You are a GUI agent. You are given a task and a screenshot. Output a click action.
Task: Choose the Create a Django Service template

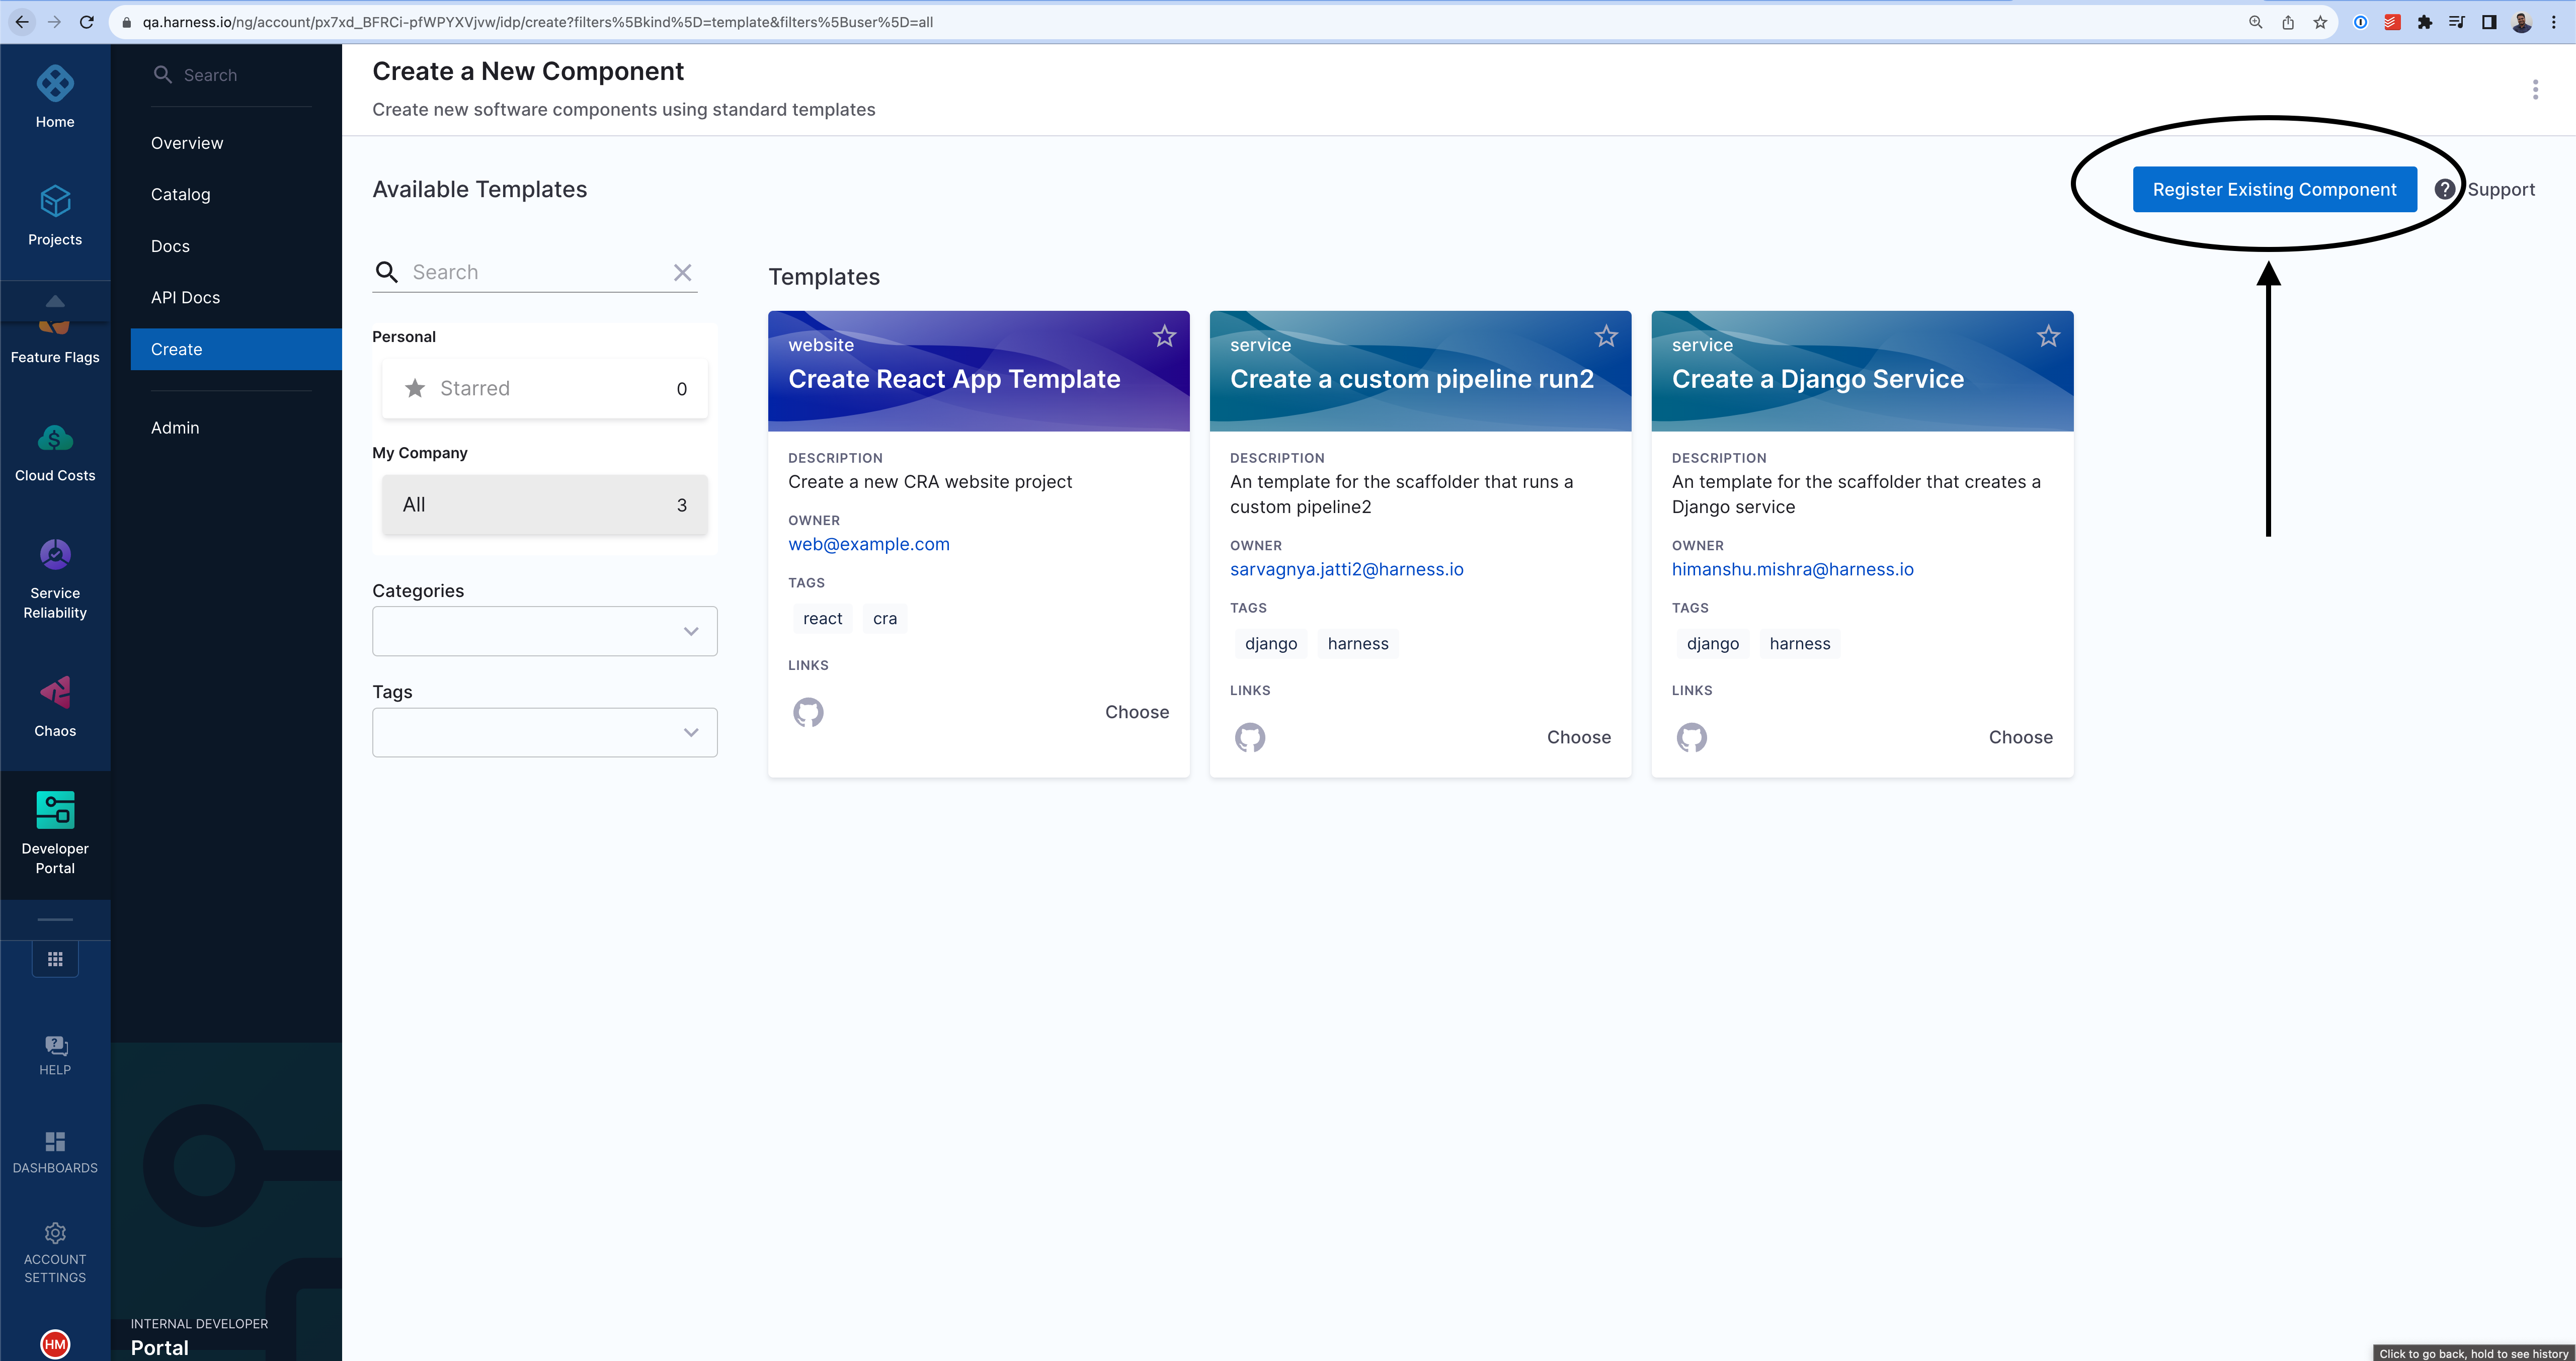tap(2020, 737)
